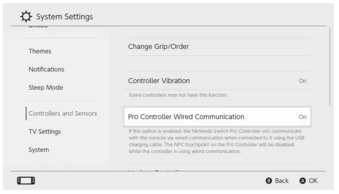
Task: Open Sleep Mode settings
Action: pos(46,88)
